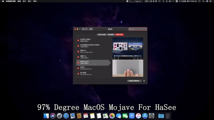The height and width of the screenshot is (120, 214).
Task: Open Maps from the Dock
Action: [x=105, y=116]
